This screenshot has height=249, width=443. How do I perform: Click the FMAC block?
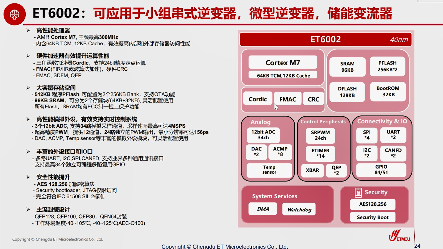(287, 99)
